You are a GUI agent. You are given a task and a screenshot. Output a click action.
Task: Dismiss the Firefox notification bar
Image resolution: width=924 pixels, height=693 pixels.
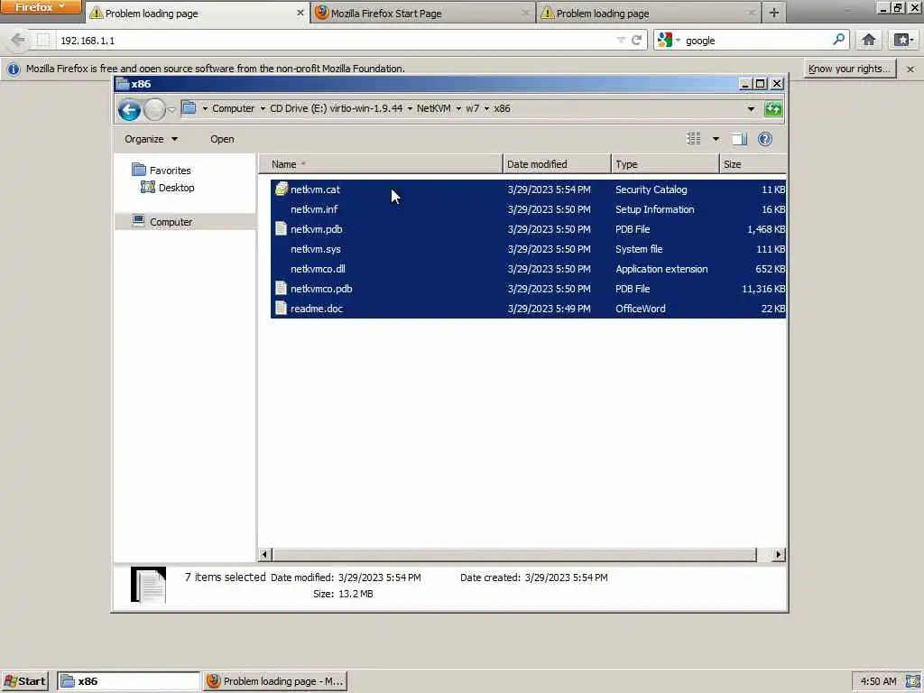coord(910,69)
